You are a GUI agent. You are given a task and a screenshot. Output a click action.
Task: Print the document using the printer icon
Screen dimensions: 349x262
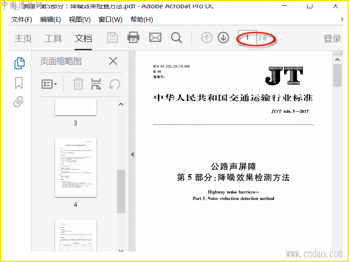tap(133, 38)
